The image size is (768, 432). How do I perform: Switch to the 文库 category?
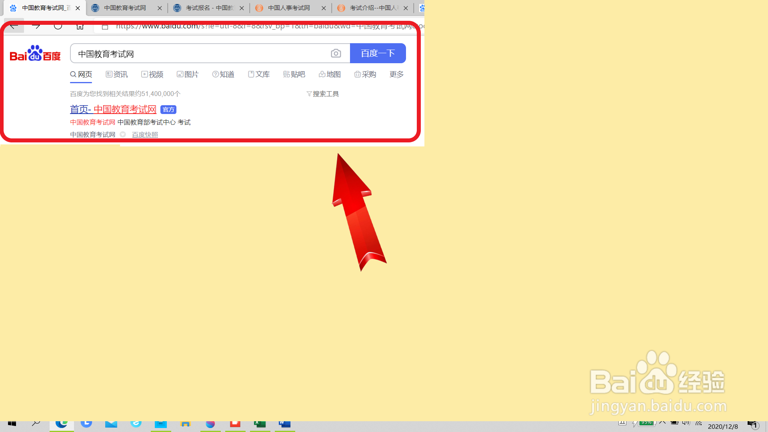tap(259, 74)
